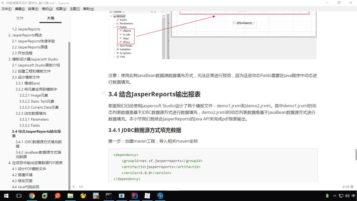This screenshot has width=357, height=201.
Task: Switch to IntelliJ IDEA in taskbar
Action: tap(134, 196)
